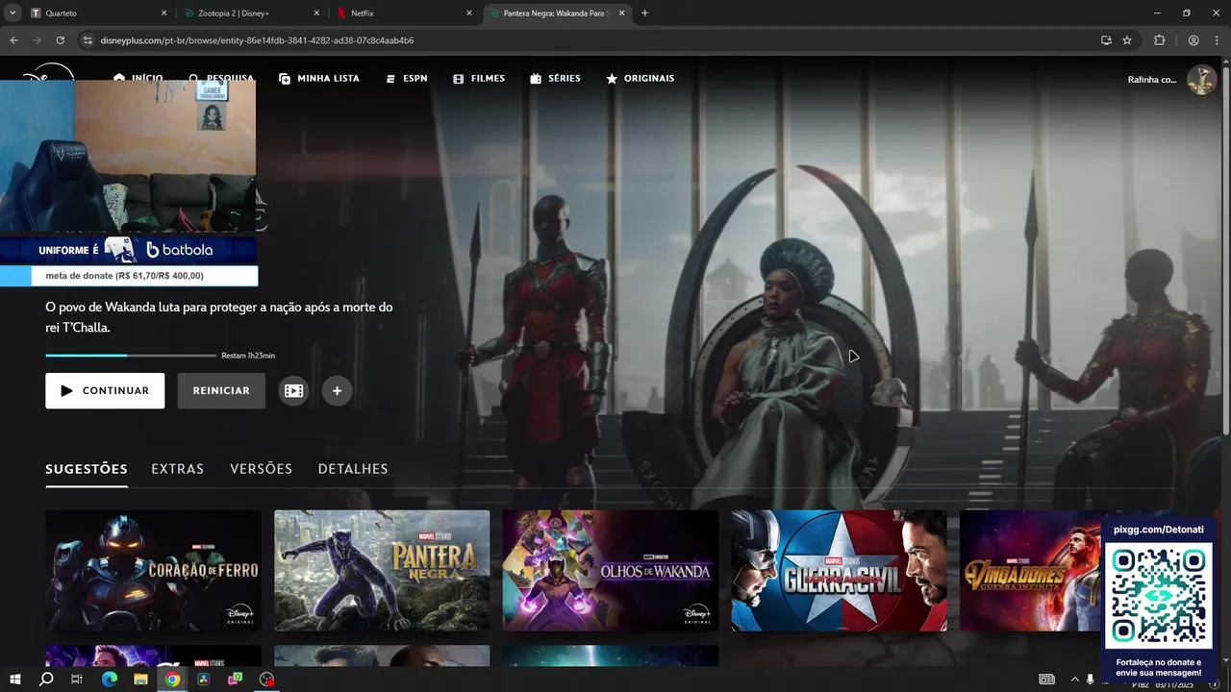Launch Microsoft Edge from taskbar
Screen dimensions: 1231x692
point(109,680)
